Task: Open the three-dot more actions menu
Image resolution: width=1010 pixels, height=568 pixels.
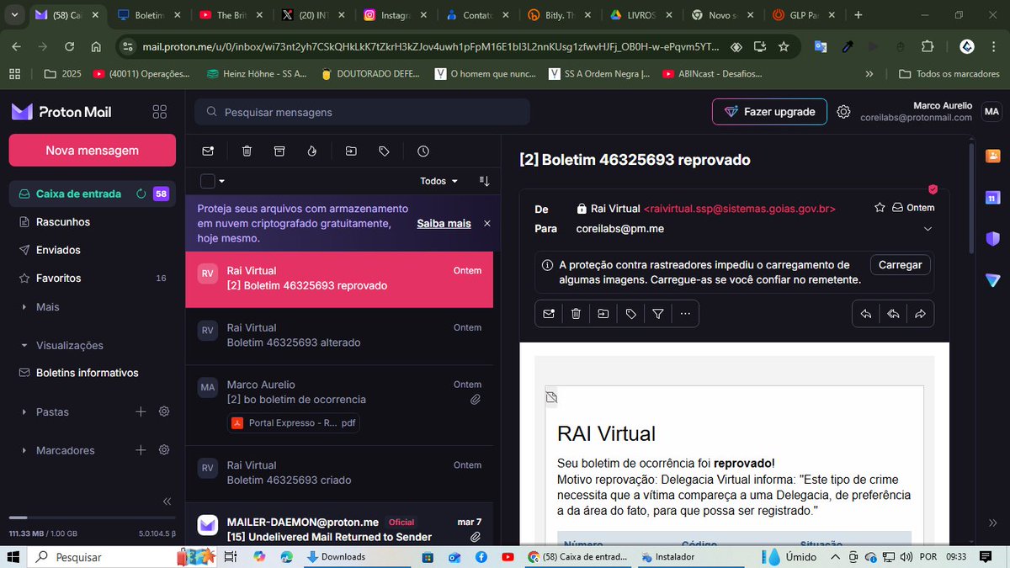Action: (x=685, y=314)
